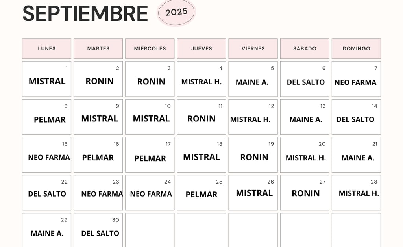Select day 19 RONIN cell

(x=253, y=155)
